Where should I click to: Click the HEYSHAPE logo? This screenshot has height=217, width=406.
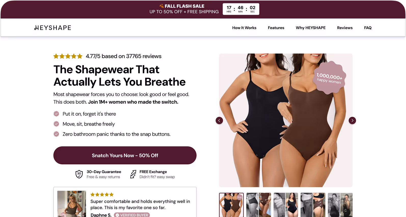click(53, 28)
